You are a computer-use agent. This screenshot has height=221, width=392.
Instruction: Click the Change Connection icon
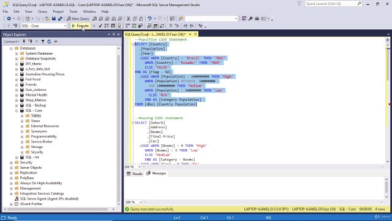(x=15, y=26)
